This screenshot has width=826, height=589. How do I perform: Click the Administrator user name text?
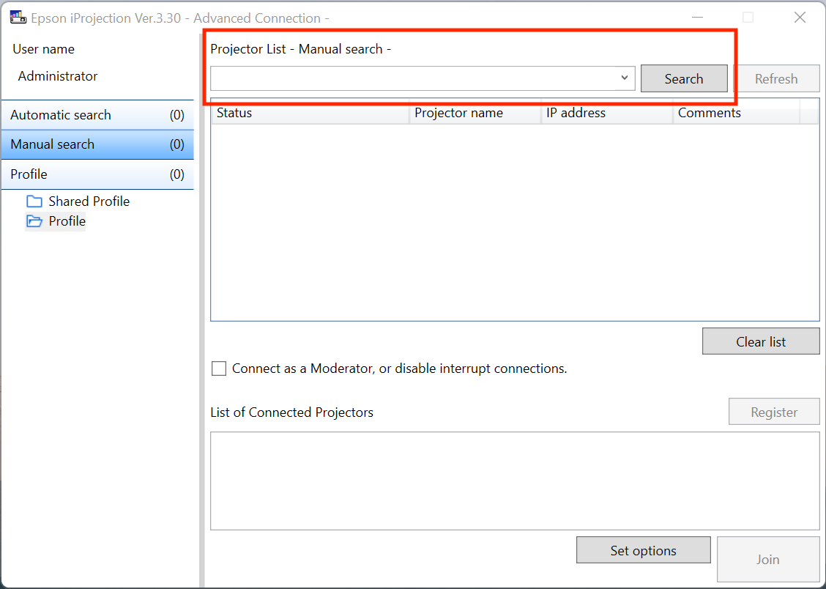58,76
